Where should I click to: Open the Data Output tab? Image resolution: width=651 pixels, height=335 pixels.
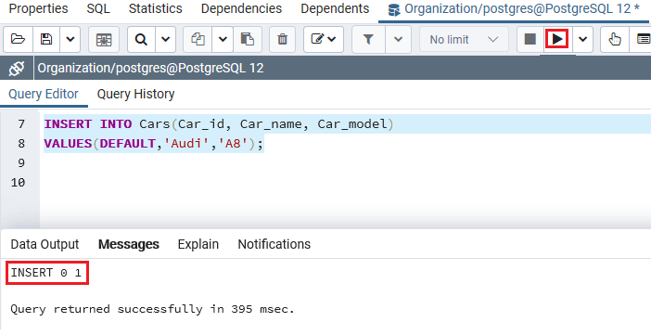tap(45, 244)
